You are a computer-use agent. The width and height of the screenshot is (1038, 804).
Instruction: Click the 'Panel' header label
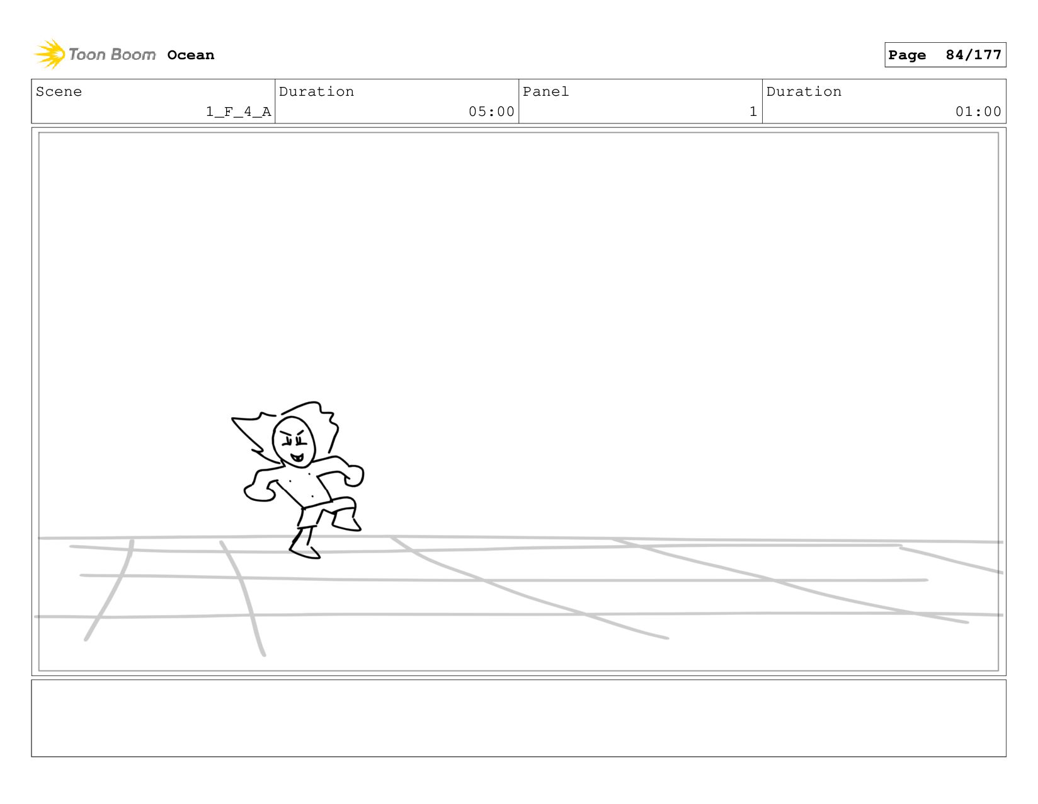pos(545,91)
